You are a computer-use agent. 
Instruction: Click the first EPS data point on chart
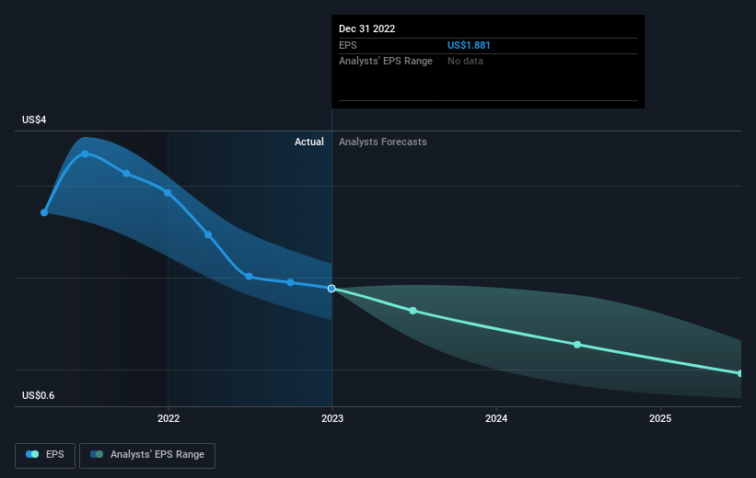tap(44, 212)
